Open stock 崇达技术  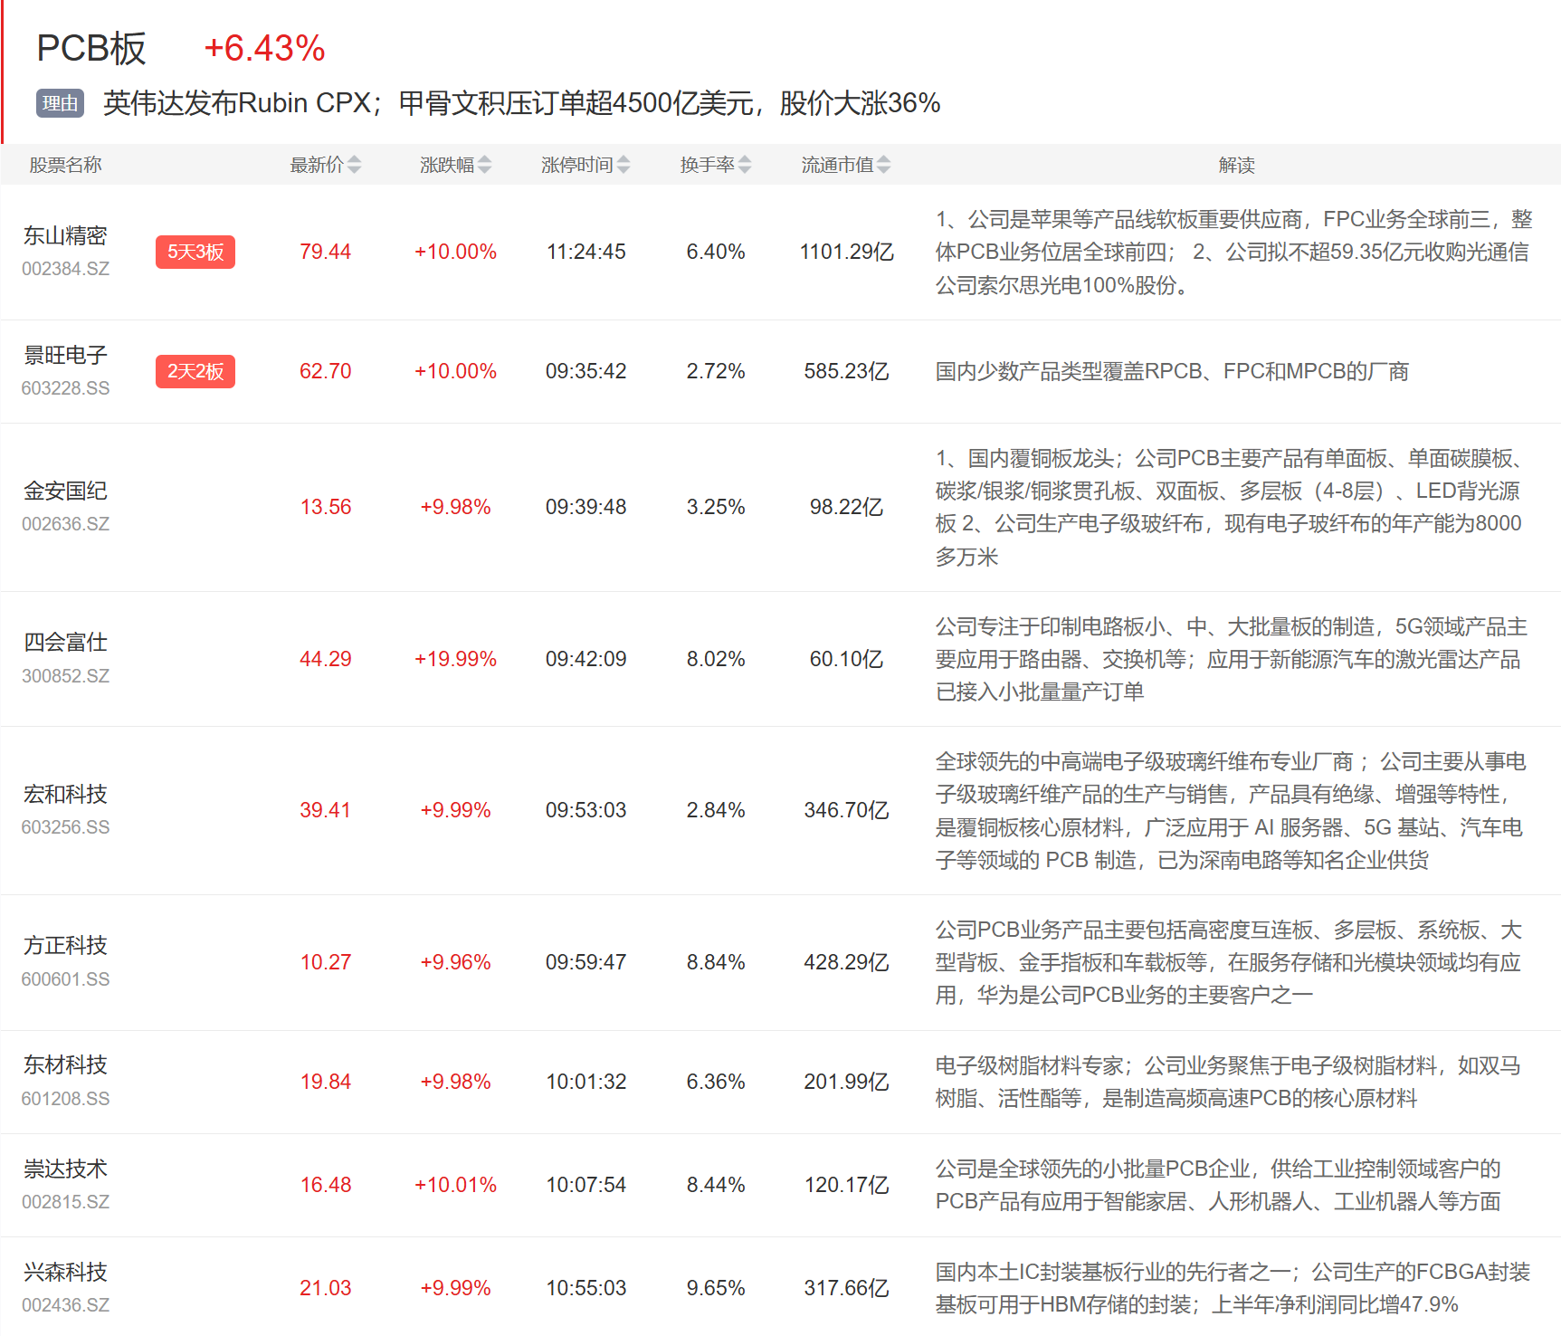pyautogui.click(x=65, y=1169)
